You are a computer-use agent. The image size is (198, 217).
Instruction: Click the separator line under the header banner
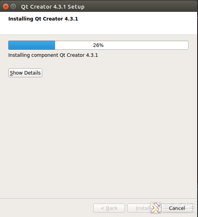tap(98, 35)
